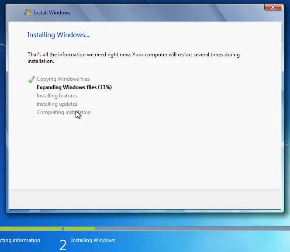The width and height of the screenshot is (290, 252).
Task: Click the restart information paragraph
Action: click(x=134, y=58)
